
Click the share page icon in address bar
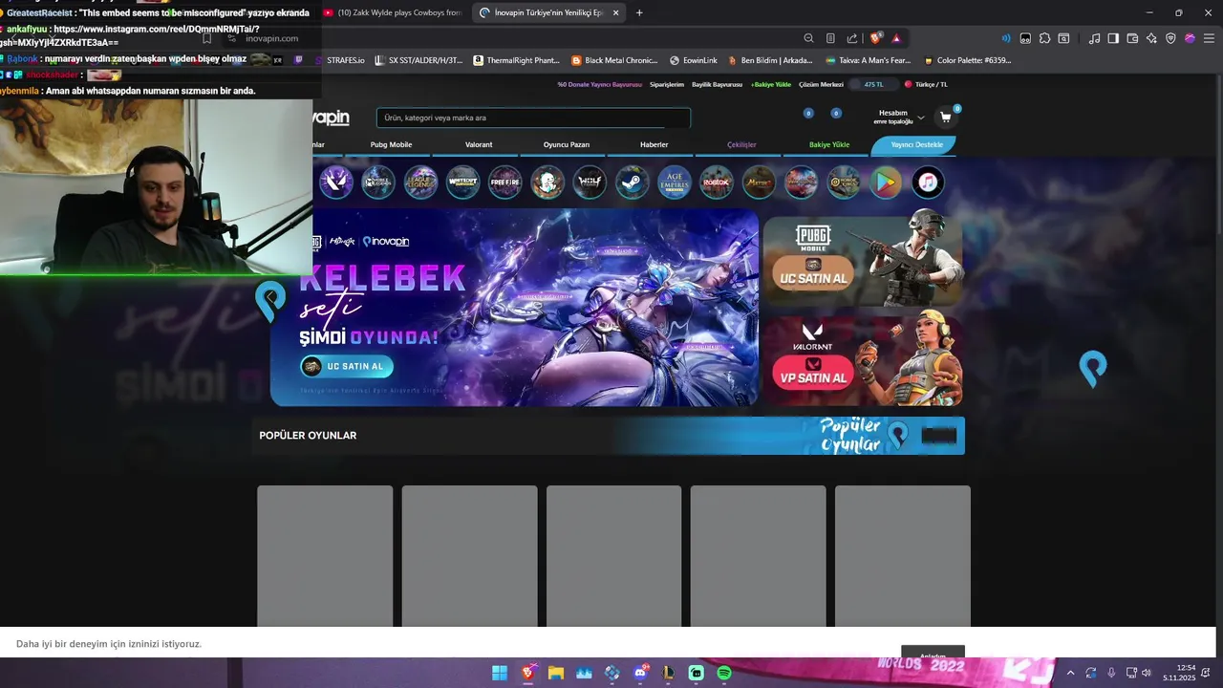click(x=852, y=38)
